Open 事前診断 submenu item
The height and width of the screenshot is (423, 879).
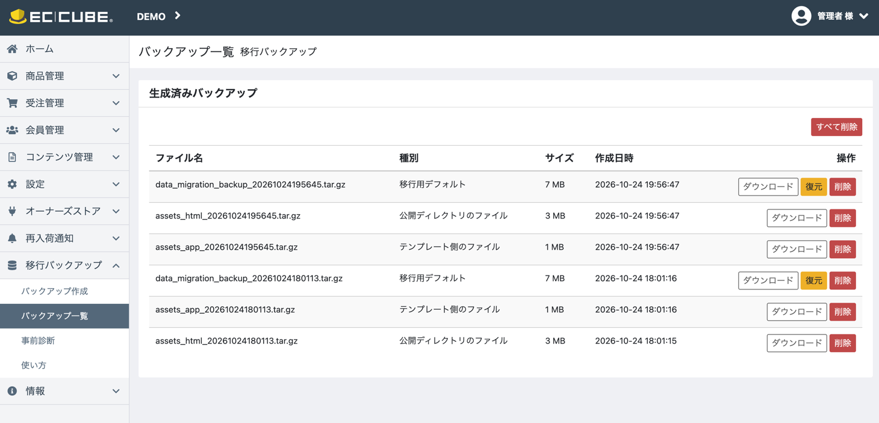38,341
